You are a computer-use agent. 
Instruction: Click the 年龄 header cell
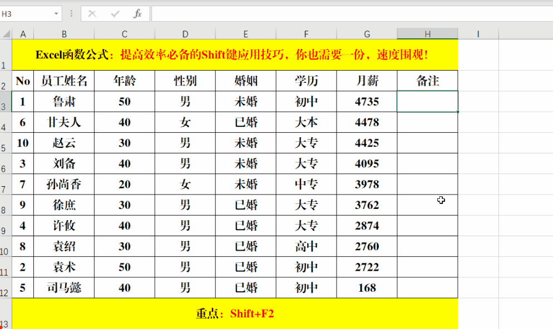pyautogui.click(x=125, y=81)
